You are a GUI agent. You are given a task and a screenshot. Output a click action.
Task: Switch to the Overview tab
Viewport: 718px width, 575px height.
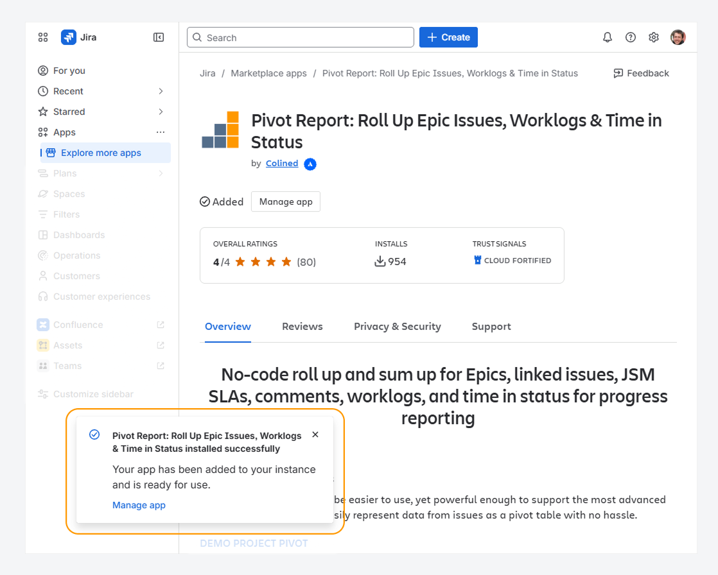click(x=227, y=327)
